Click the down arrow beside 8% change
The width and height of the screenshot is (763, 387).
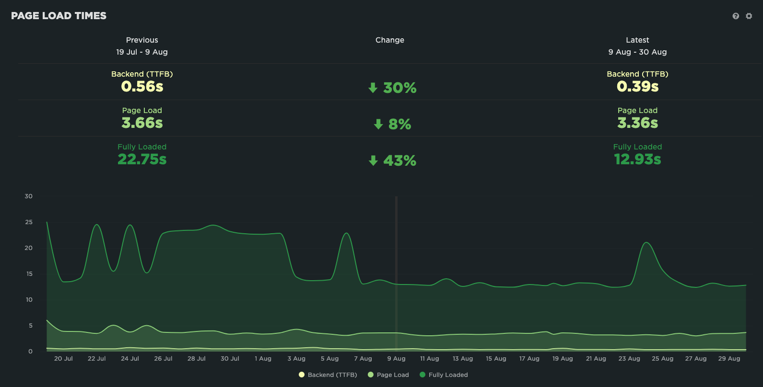[x=378, y=124]
